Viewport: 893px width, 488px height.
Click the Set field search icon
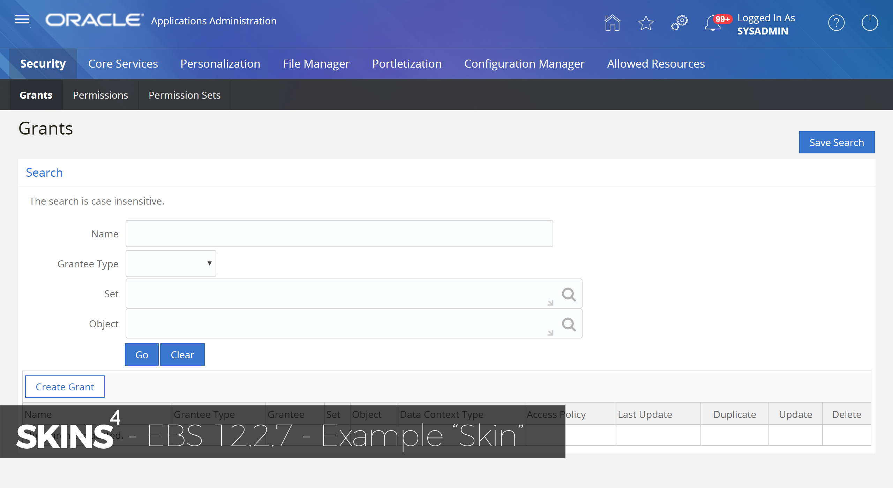click(568, 295)
